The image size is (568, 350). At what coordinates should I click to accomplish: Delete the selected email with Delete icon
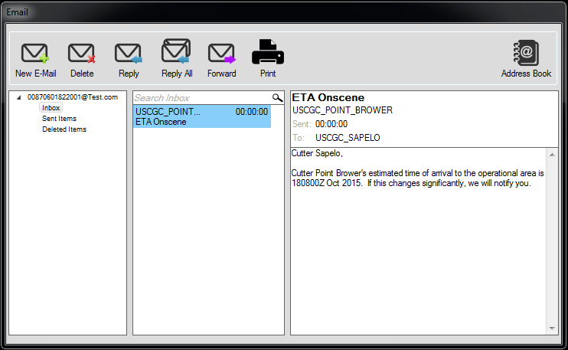[82, 54]
